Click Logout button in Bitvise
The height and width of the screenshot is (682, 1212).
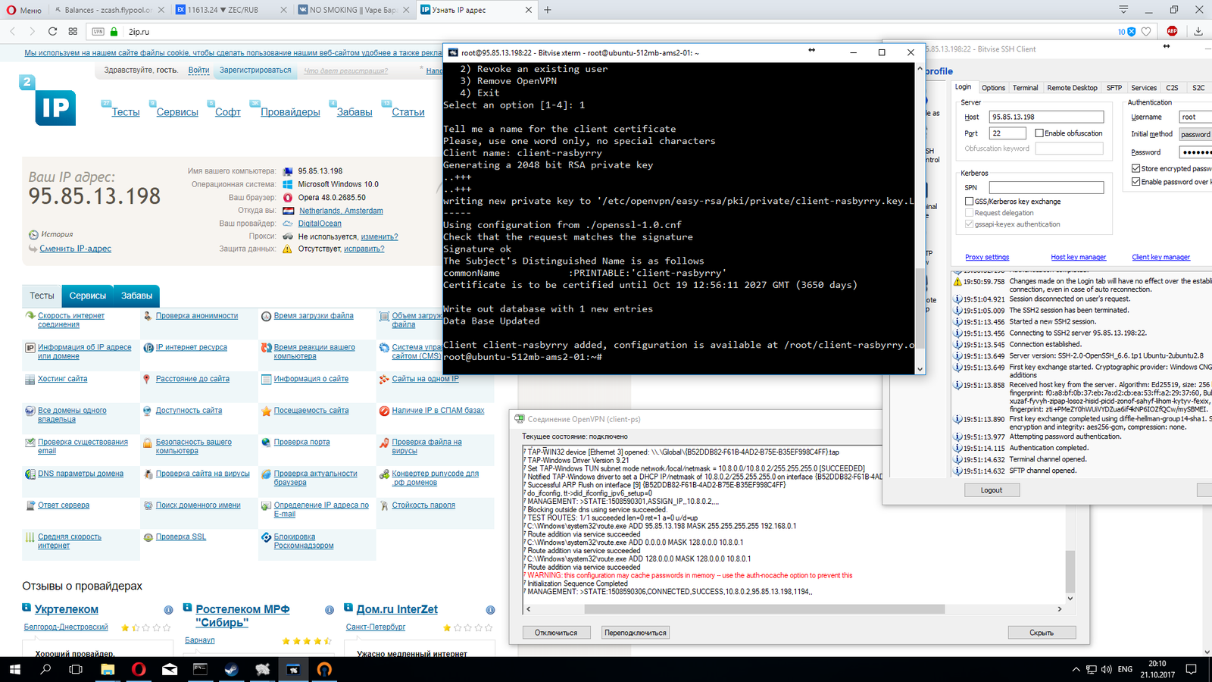click(992, 490)
